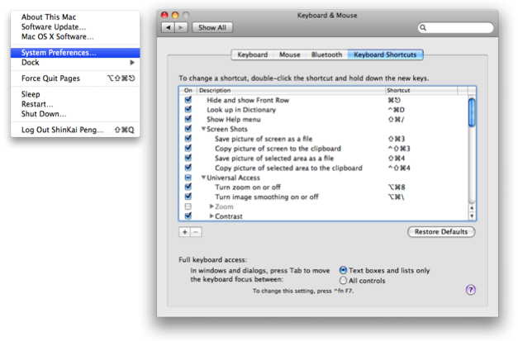Choose Mac OS X Software menu item

[75, 36]
